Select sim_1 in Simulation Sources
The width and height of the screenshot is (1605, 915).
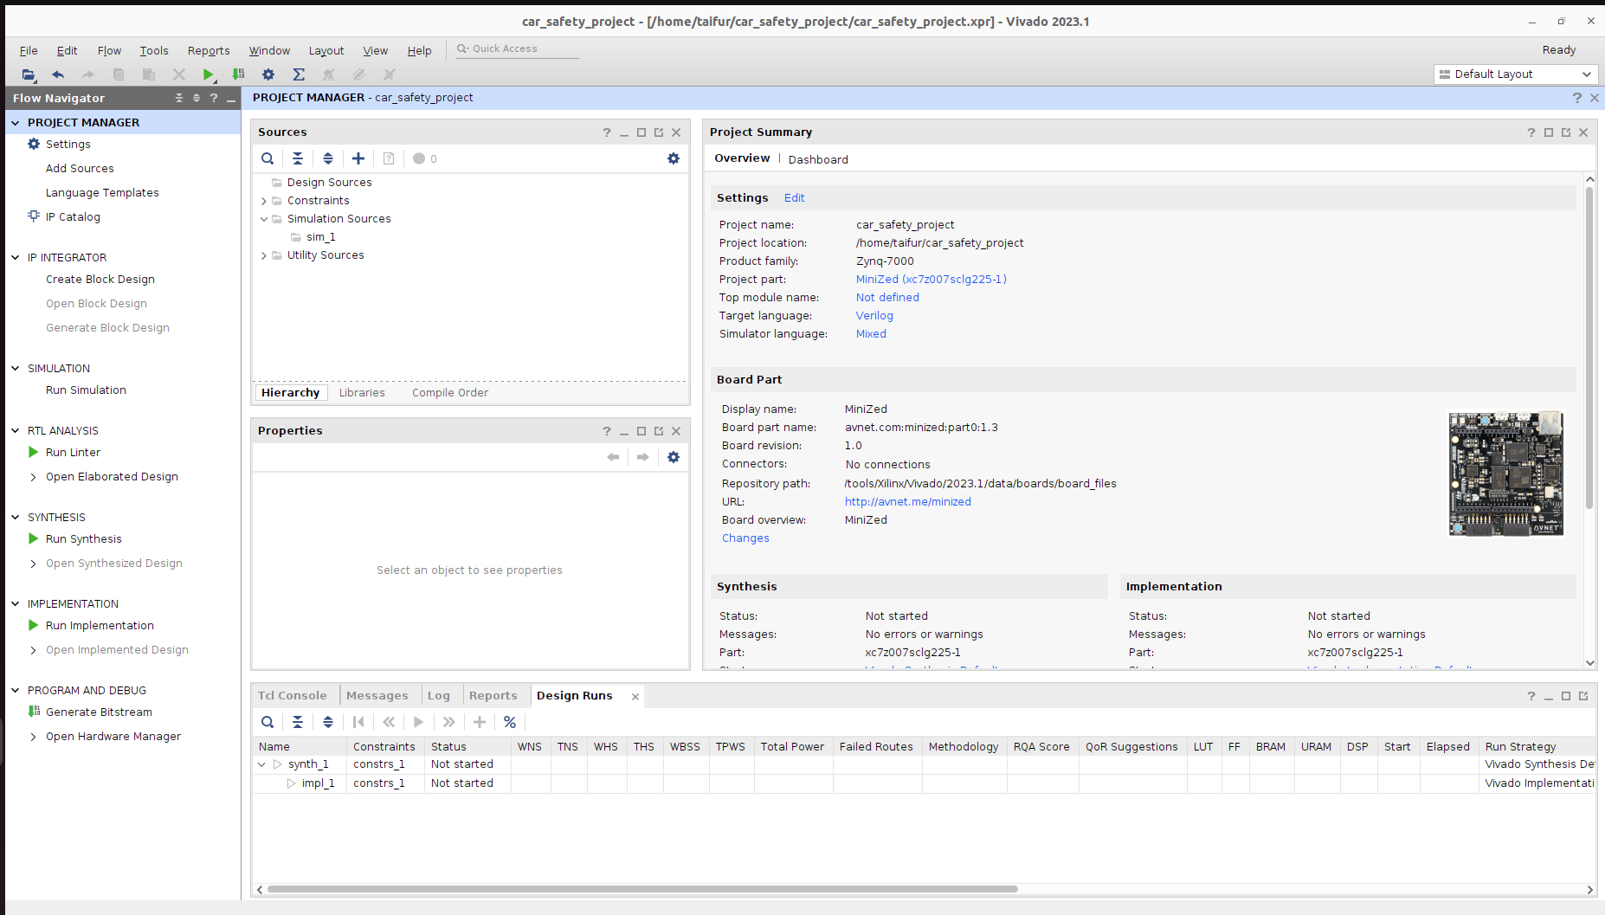320,237
